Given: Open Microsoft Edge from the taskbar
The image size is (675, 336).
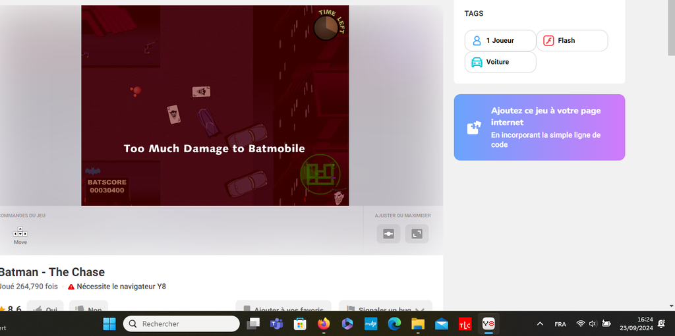Looking at the screenshot, I should tap(394, 323).
